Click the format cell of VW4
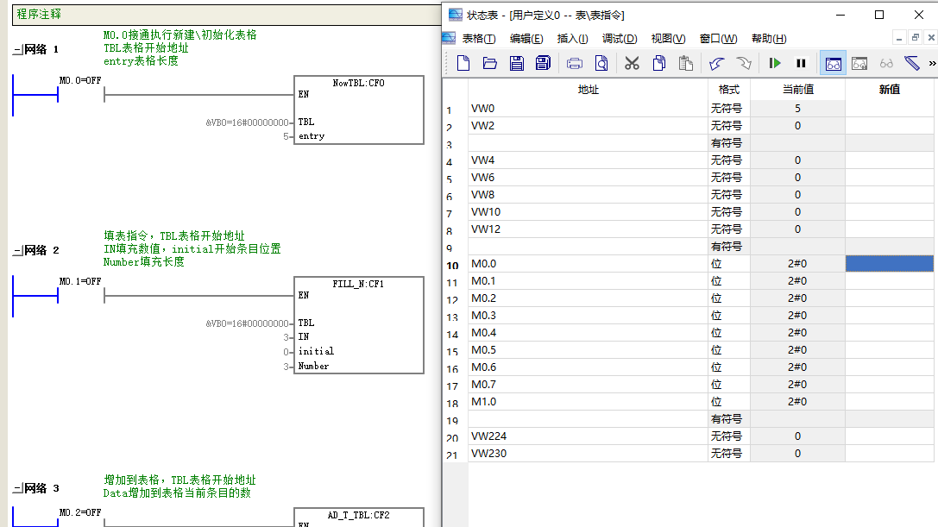The width and height of the screenshot is (938, 527). (x=728, y=160)
